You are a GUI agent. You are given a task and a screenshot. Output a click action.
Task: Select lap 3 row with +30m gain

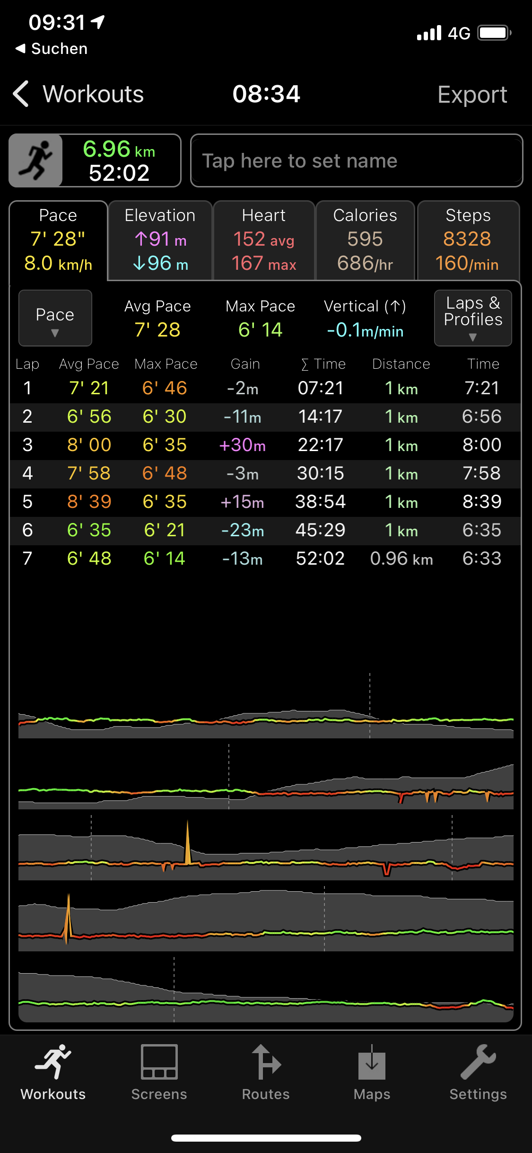[x=265, y=445]
